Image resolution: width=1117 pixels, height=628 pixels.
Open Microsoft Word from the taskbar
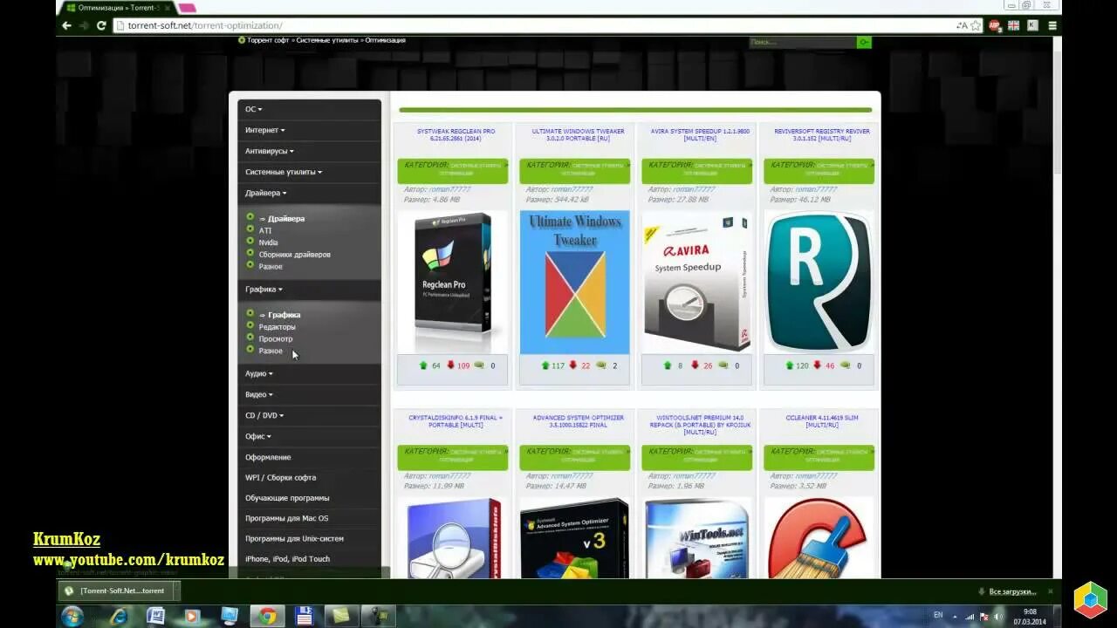click(x=155, y=616)
